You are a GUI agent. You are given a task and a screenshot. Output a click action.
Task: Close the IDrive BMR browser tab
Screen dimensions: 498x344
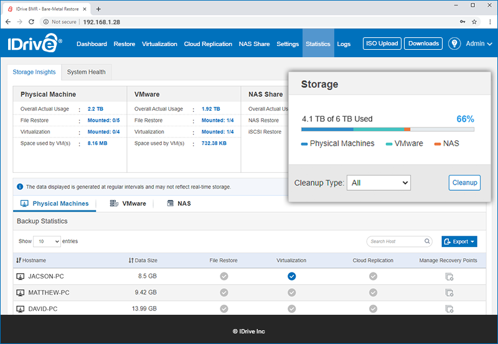click(x=85, y=9)
